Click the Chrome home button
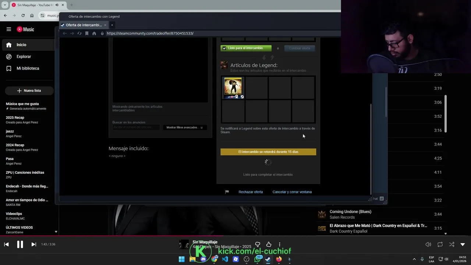471x265 pixels. coord(32,15)
